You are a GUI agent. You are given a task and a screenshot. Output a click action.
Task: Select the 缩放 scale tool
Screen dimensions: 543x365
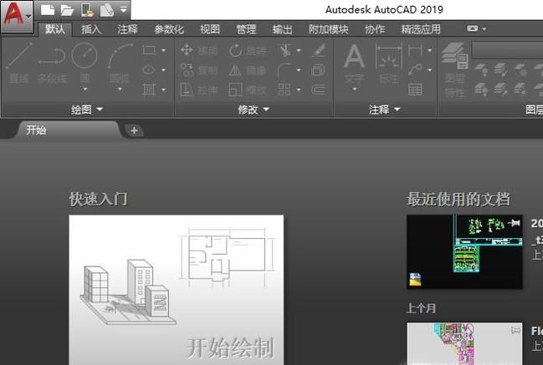click(248, 90)
